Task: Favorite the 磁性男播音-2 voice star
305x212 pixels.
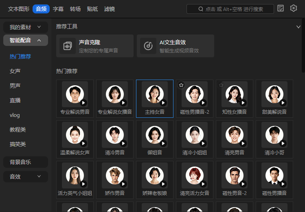Action: [x=181, y=85]
